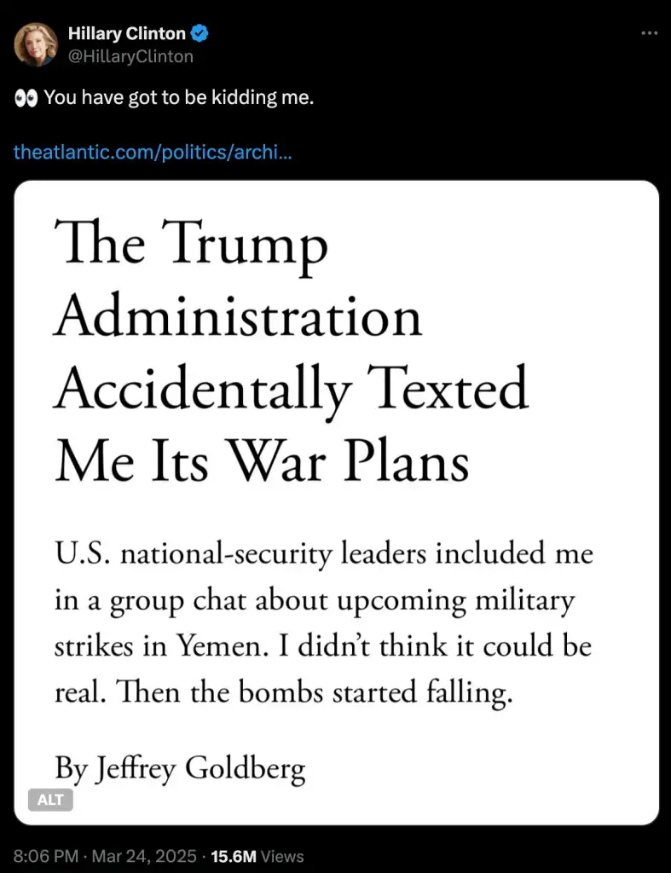
Task: Click the Views label beside count
Action: 281,856
